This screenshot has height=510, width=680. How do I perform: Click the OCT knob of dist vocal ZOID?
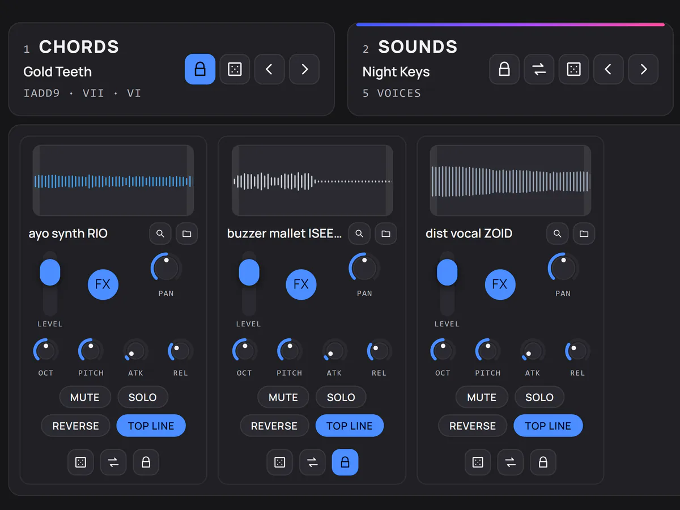443,351
